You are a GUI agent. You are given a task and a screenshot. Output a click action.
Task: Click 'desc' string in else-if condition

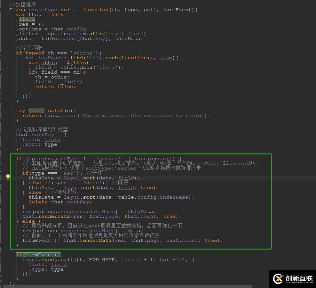[x=92, y=183]
